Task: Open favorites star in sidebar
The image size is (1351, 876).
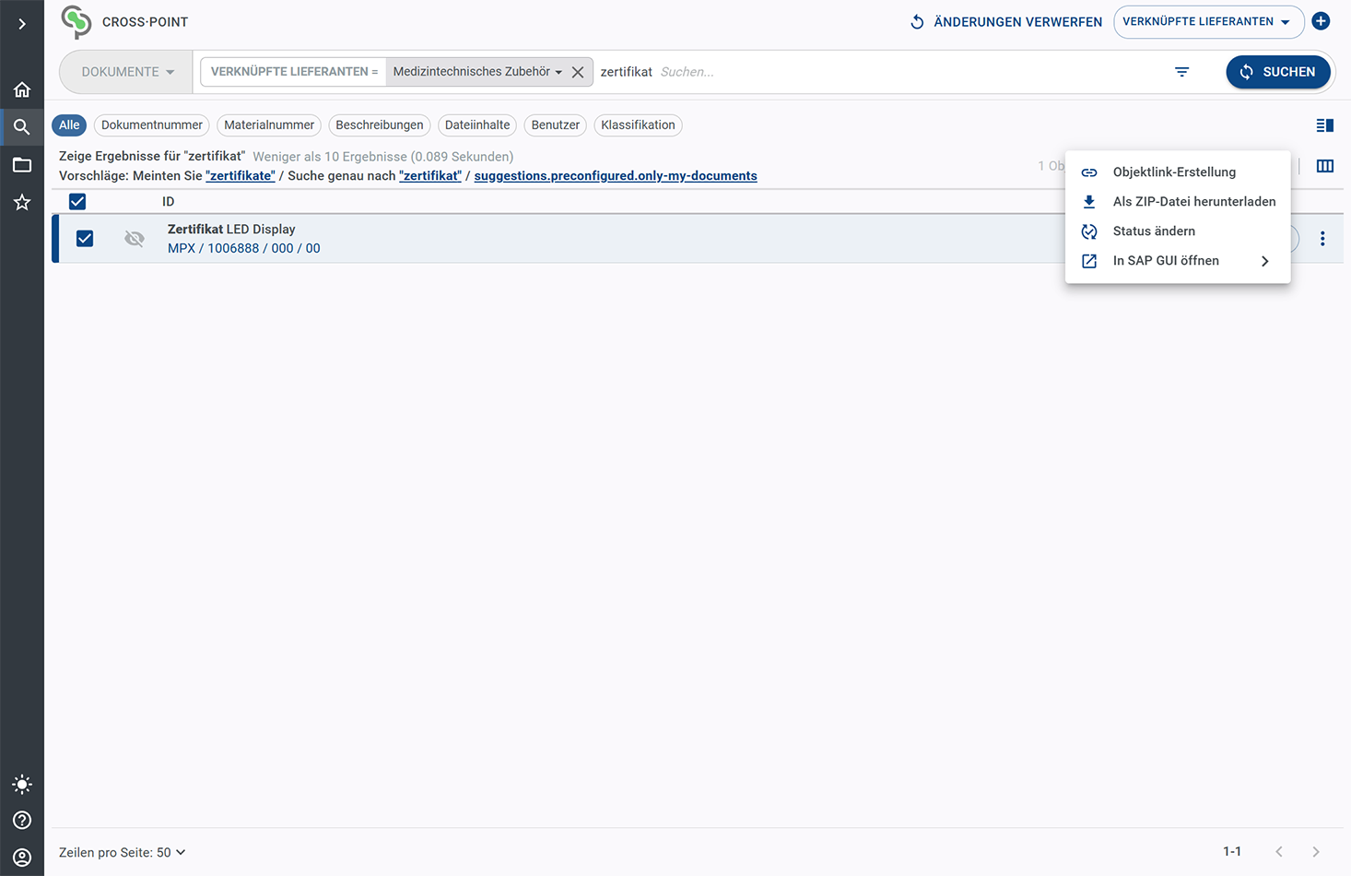Action: click(x=22, y=202)
